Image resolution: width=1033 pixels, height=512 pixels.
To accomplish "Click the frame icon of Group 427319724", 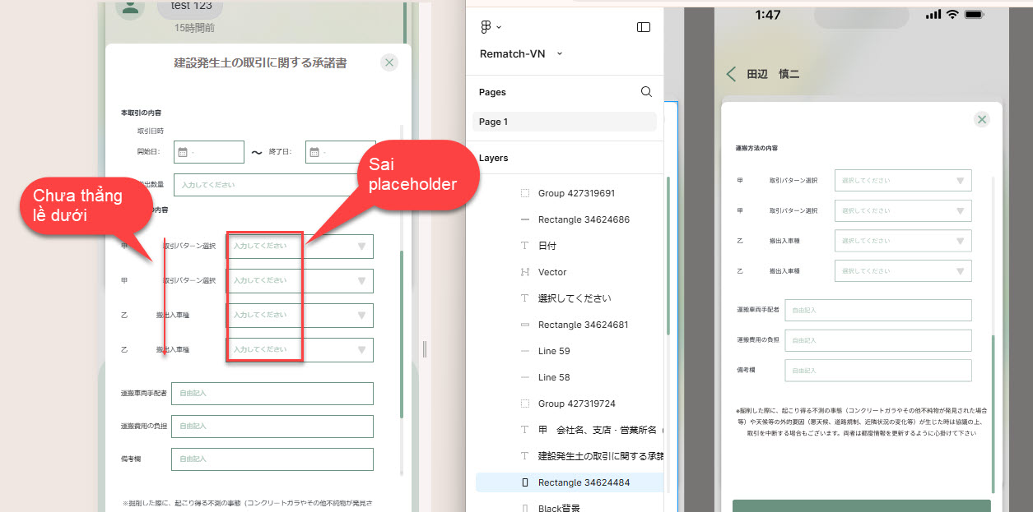I will [x=525, y=404].
